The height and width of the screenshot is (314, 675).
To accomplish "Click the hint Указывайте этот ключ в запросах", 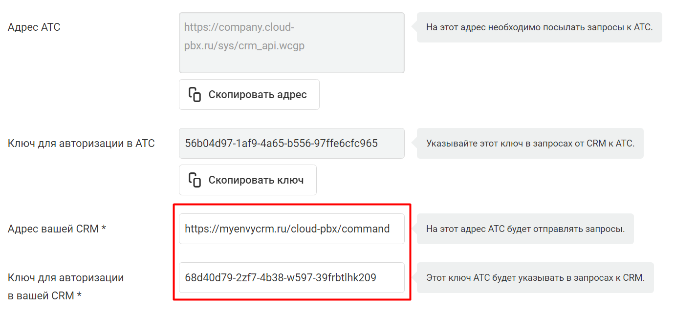I will point(530,144).
